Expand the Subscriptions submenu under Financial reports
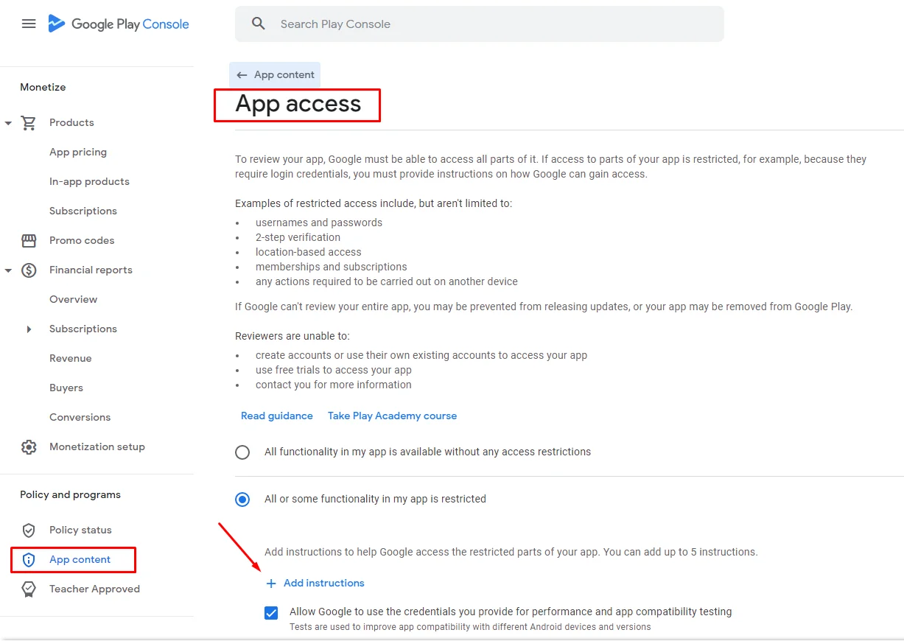This screenshot has width=904, height=641. tap(29, 329)
